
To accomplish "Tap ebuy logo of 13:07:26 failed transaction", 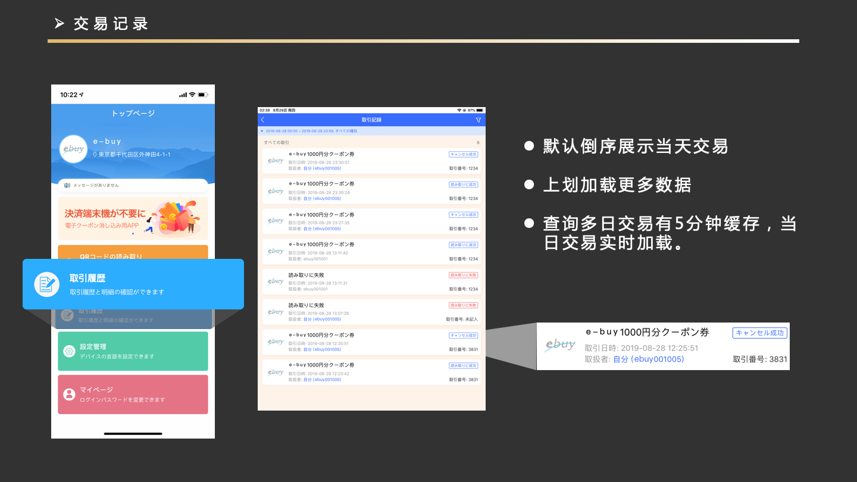I will pyautogui.click(x=276, y=311).
